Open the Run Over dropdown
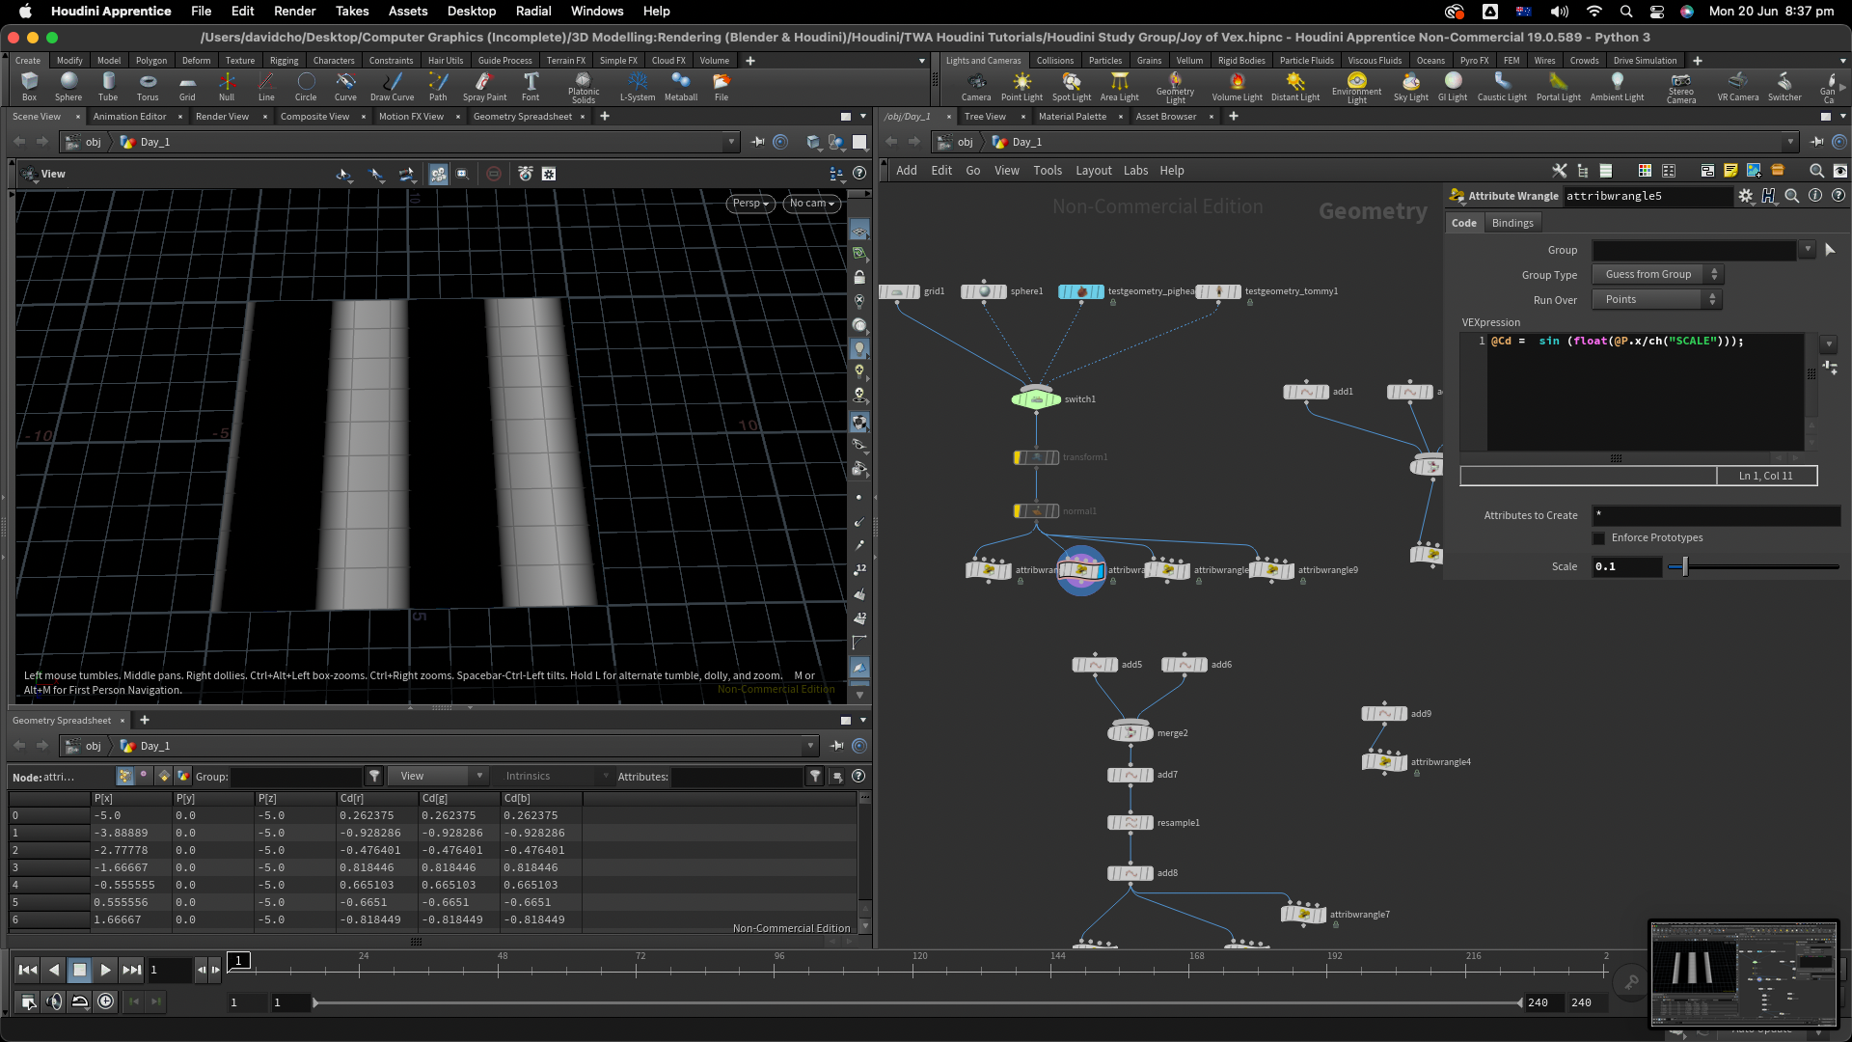 pos(1656,300)
